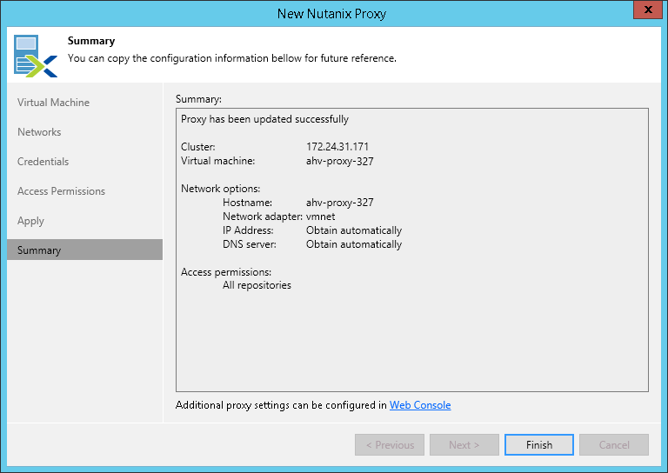Viewport: 668px width, 473px height.
Task: Select the Credentials step in sidebar
Action: tap(43, 162)
